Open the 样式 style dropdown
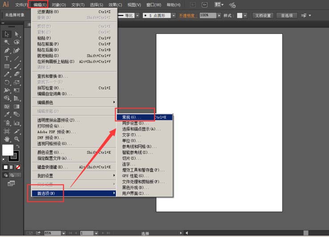Viewport: 329px width, 237px height. click(246, 15)
